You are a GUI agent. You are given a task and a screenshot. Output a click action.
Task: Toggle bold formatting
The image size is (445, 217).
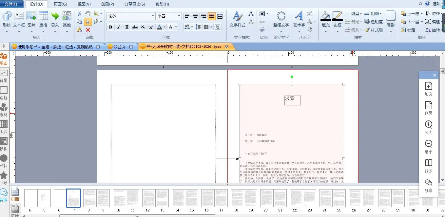110,27
